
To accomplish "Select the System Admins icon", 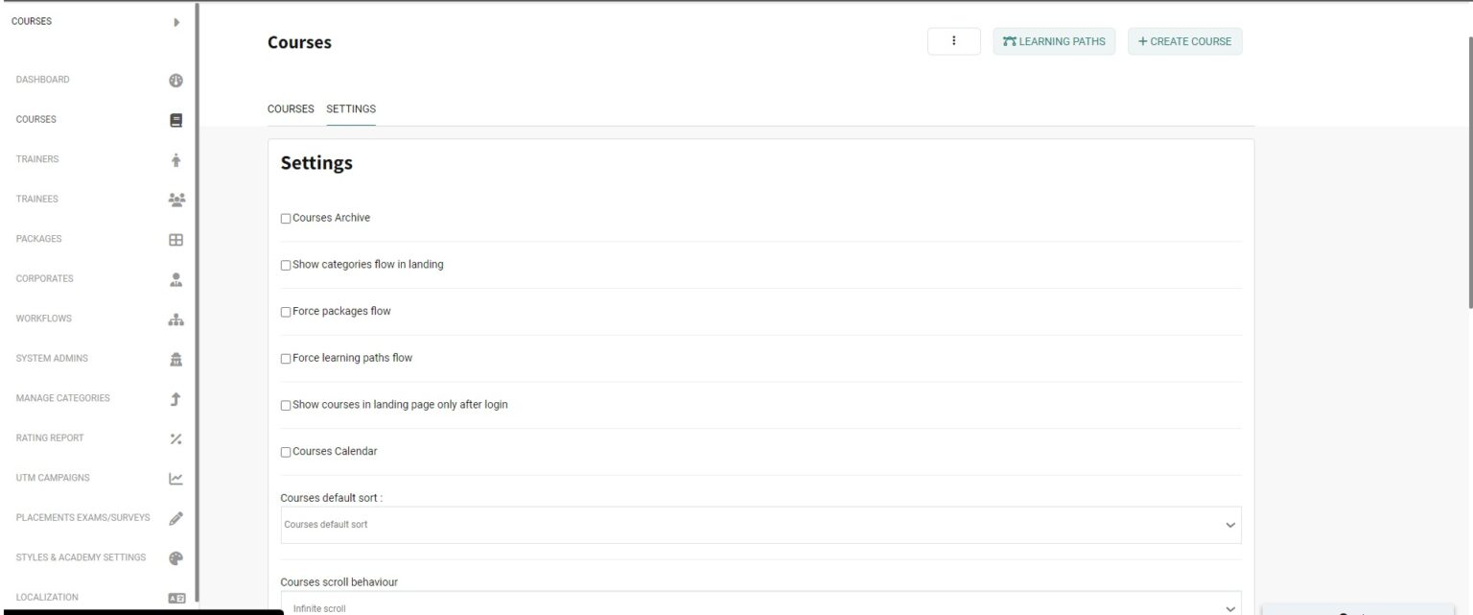I will coord(175,358).
